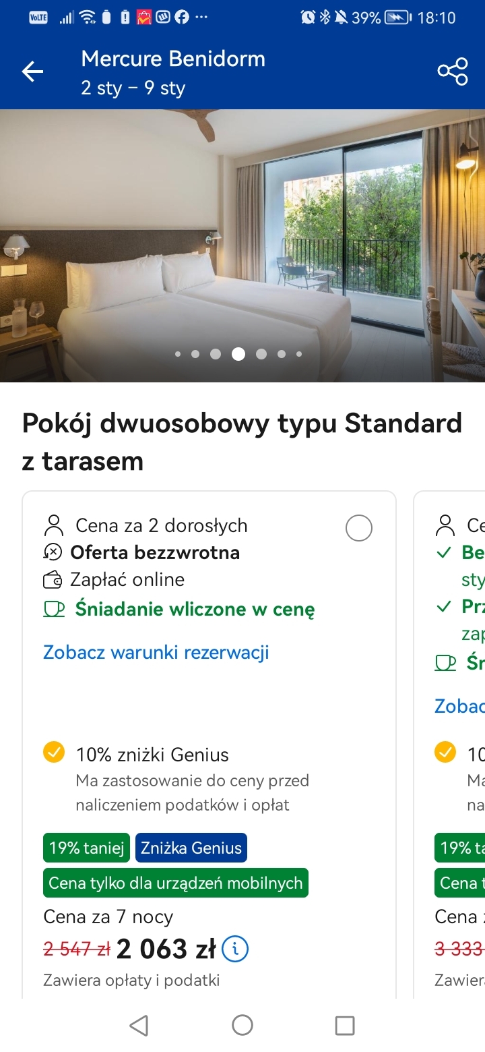The image size is (485, 1052).
Task: Jump to the last photo carousel dot
Action: (x=299, y=354)
